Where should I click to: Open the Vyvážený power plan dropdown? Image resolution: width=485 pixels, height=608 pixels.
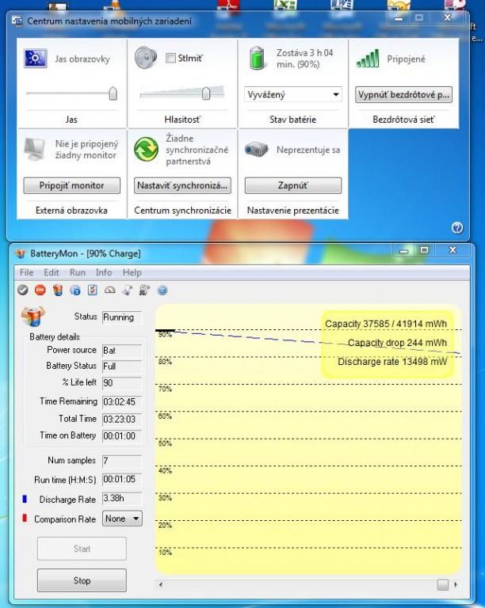(x=293, y=95)
